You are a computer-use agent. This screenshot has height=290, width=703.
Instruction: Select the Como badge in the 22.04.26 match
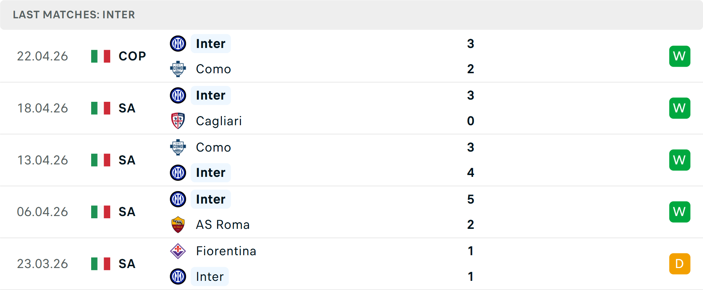click(x=178, y=69)
